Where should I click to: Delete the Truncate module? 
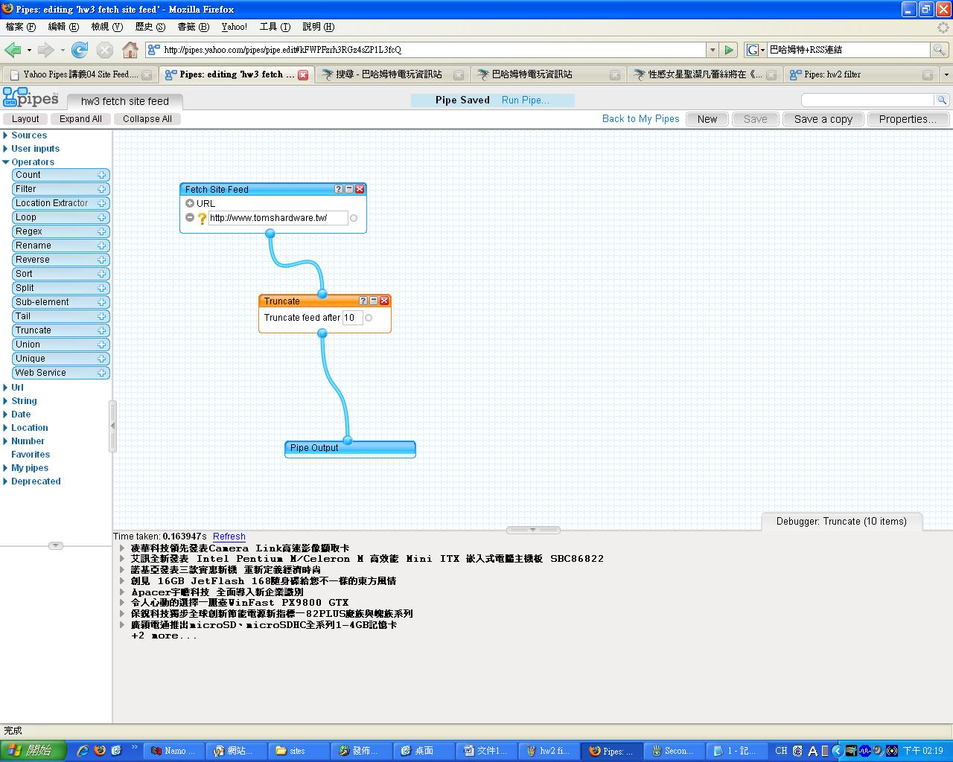click(384, 301)
